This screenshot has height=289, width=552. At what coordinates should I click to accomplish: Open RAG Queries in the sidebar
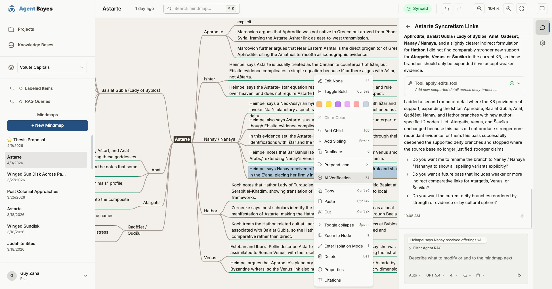point(38,101)
